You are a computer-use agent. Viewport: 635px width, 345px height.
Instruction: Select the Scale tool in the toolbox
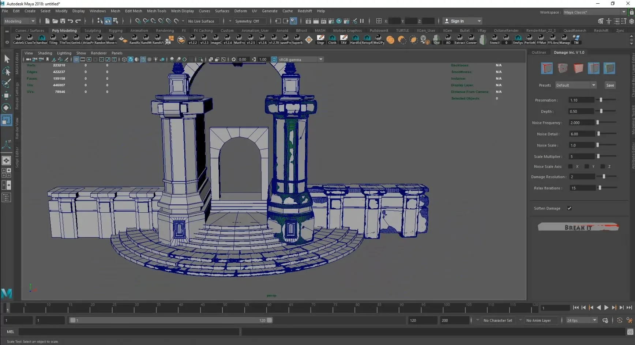click(x=6, y=120)
